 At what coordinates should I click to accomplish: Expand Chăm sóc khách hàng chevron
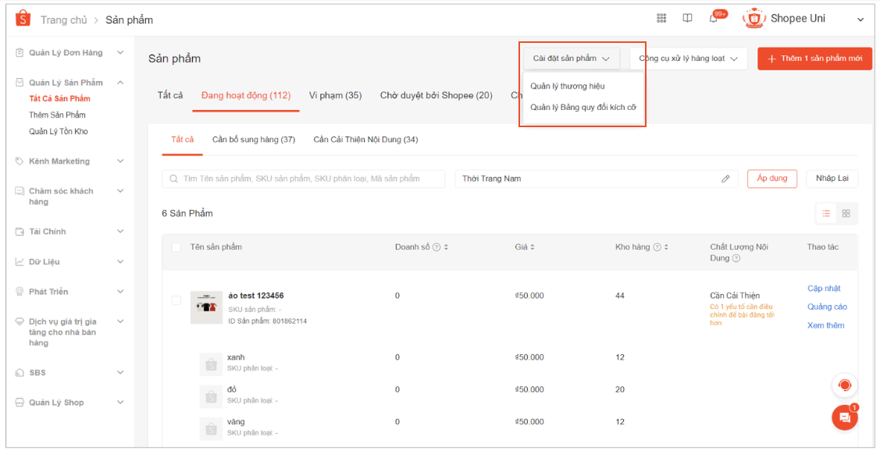click(x=120, y=191)
